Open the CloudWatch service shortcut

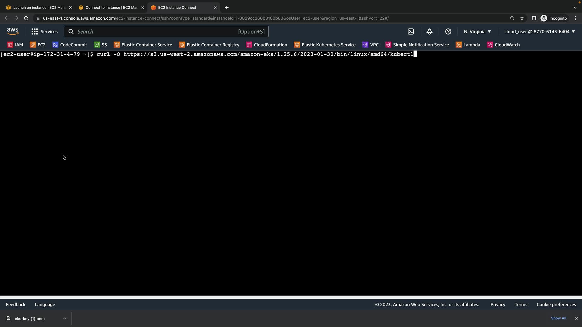503,45
